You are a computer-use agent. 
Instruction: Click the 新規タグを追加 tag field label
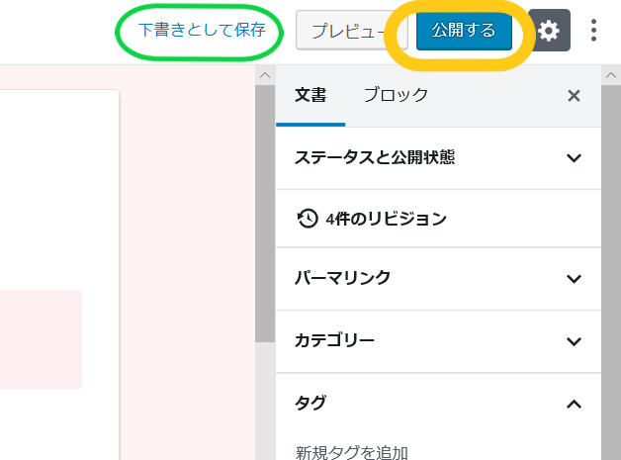point(352,452)
